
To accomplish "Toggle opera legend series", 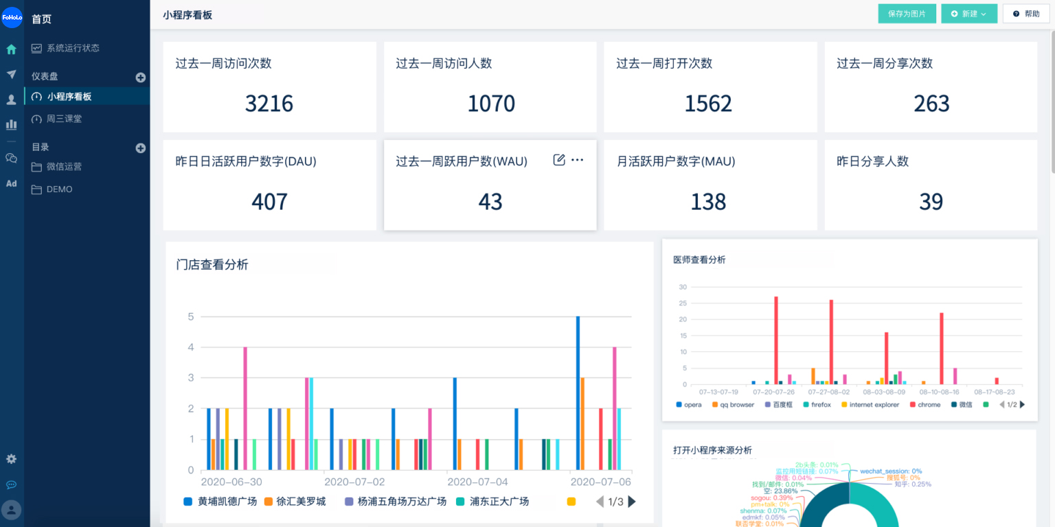I will [x=689, y=405].
